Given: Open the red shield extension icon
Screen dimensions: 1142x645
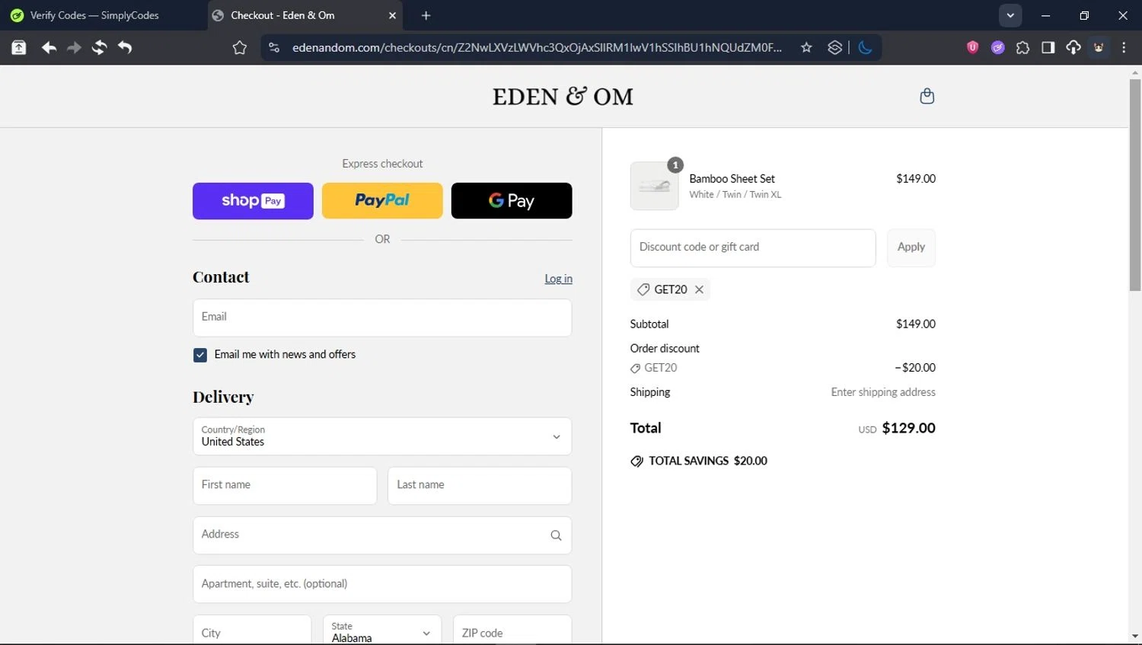Looking at the screenshot, I should coord(972,47).
